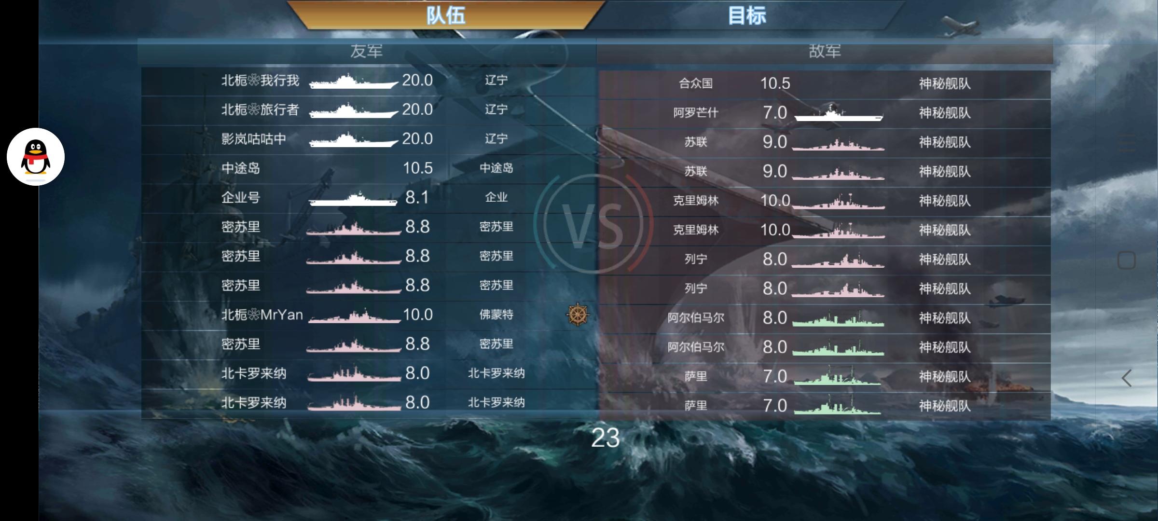The image size is (1158, 521).
Task: Tap the Android recent apps square
Action: tap(1127, 260)
